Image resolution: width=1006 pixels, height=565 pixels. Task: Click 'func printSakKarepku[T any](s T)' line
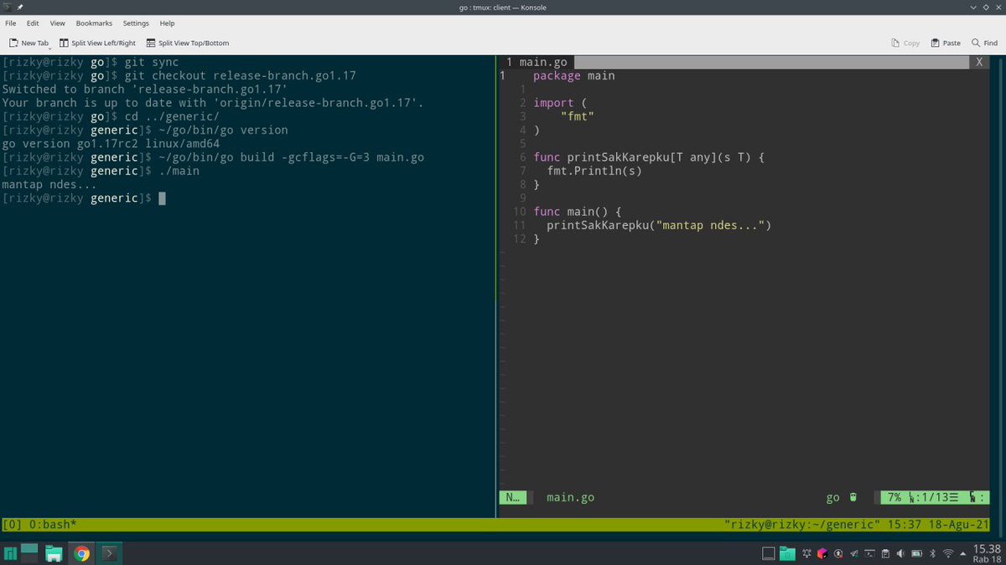(650, 157)
